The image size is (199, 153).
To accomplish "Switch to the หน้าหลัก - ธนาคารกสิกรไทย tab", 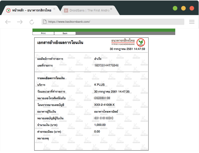I will pyautogui.click(x=31, y=10).
